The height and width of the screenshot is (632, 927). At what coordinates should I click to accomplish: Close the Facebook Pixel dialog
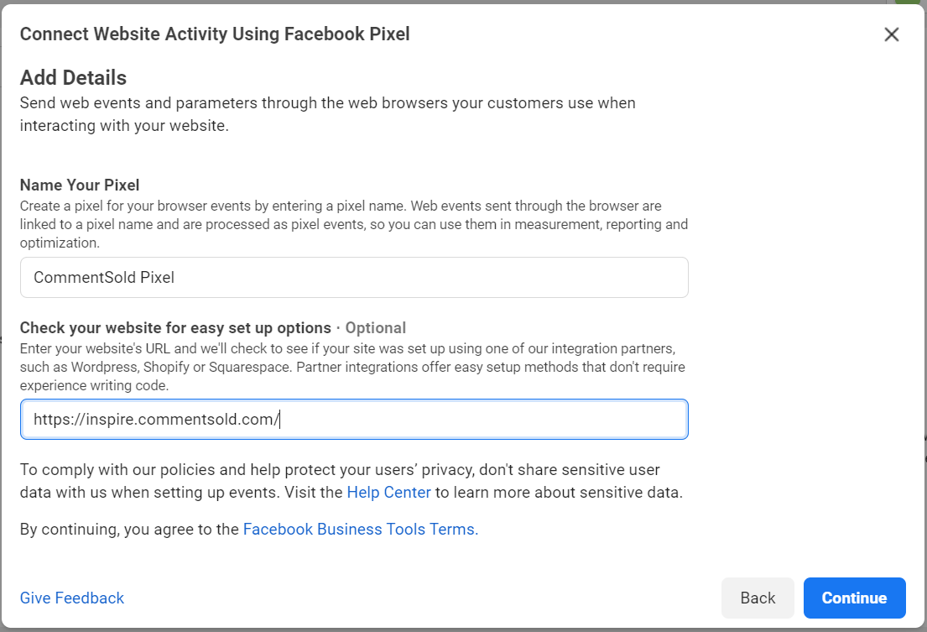click(891, 34)
